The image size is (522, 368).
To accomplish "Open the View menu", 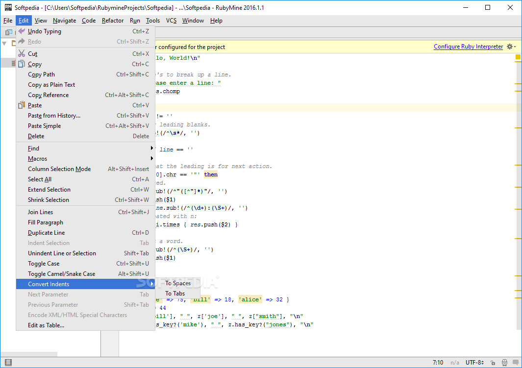I will pyautogui.click(x=41, y=21).
